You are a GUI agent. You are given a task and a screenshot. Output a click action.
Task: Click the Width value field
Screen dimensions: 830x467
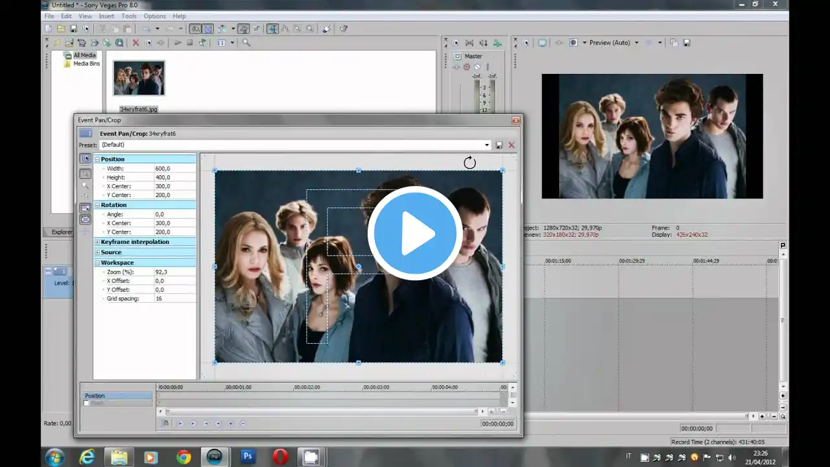[174, 169]
